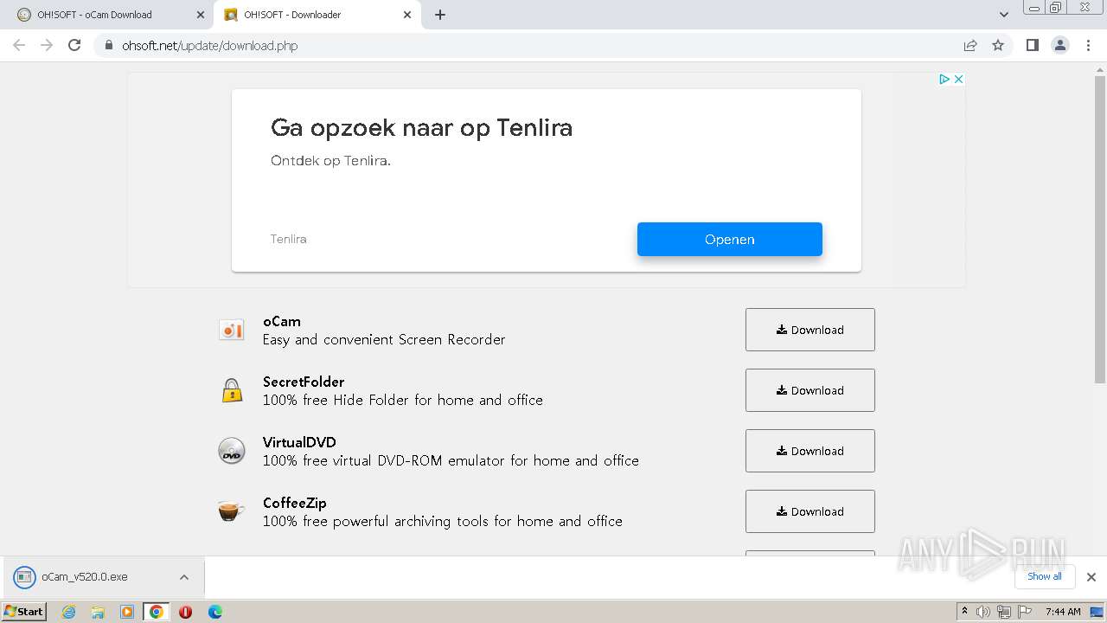Click 'virtual DVD-ROM emulator' description
Image resolution: width=1107 pixels, height=623 pixels.
[x=451, y=460]
